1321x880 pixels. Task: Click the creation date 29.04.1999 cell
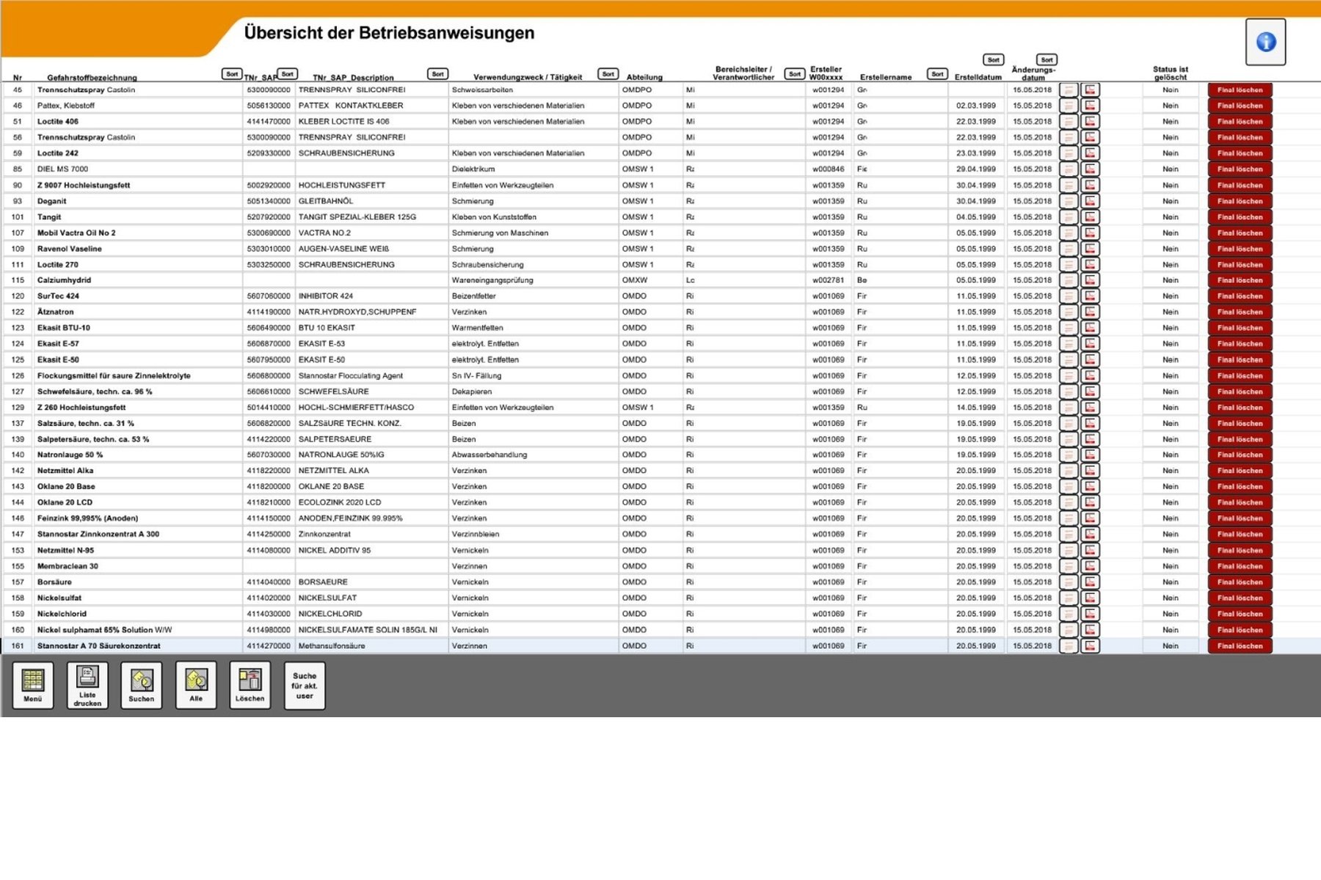coord(976,169)
